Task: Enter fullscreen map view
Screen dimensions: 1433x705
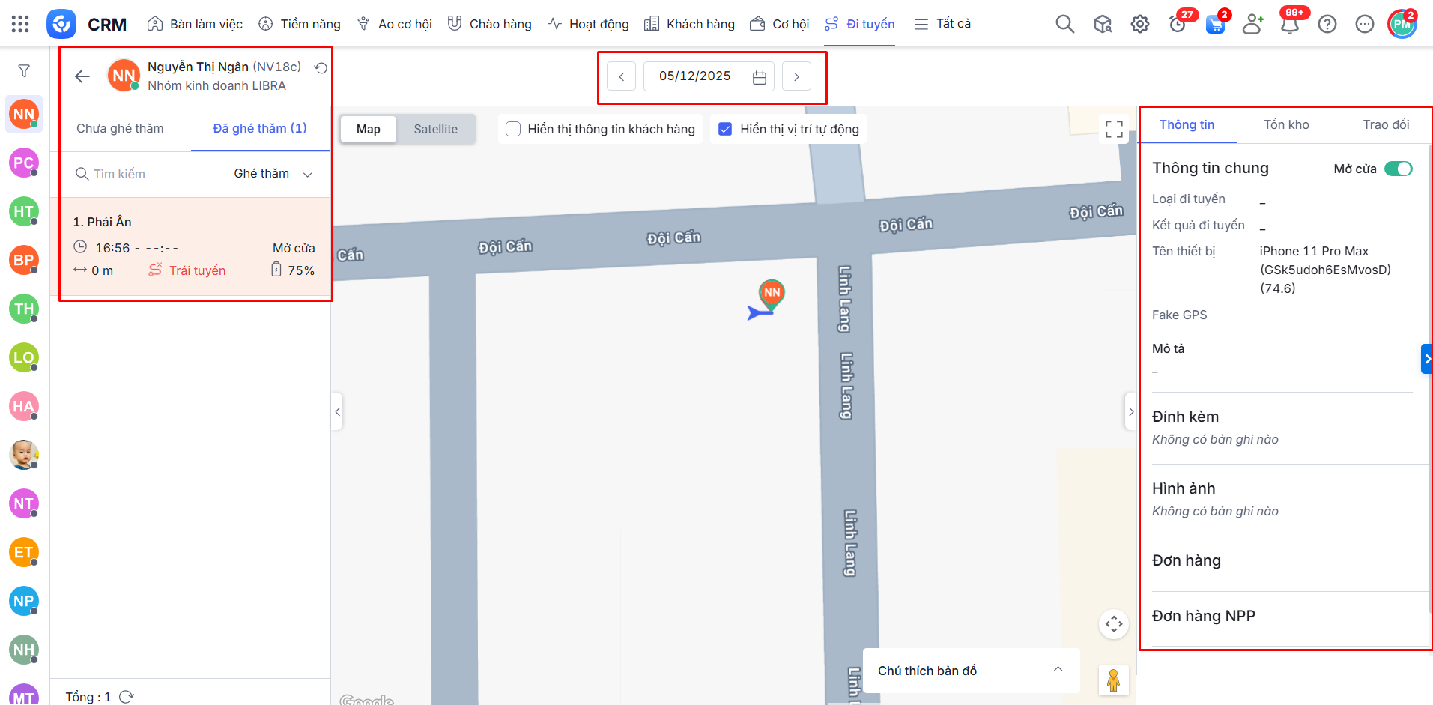Action: click(1113, 129)
